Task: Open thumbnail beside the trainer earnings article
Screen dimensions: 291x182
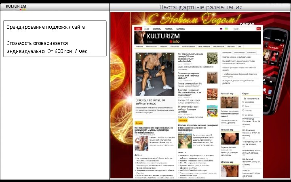Action: [x=212, y=58]
